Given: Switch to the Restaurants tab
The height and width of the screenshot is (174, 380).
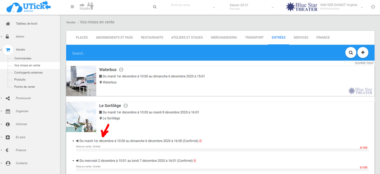Looking at the screenshot, I should point(152,38).
